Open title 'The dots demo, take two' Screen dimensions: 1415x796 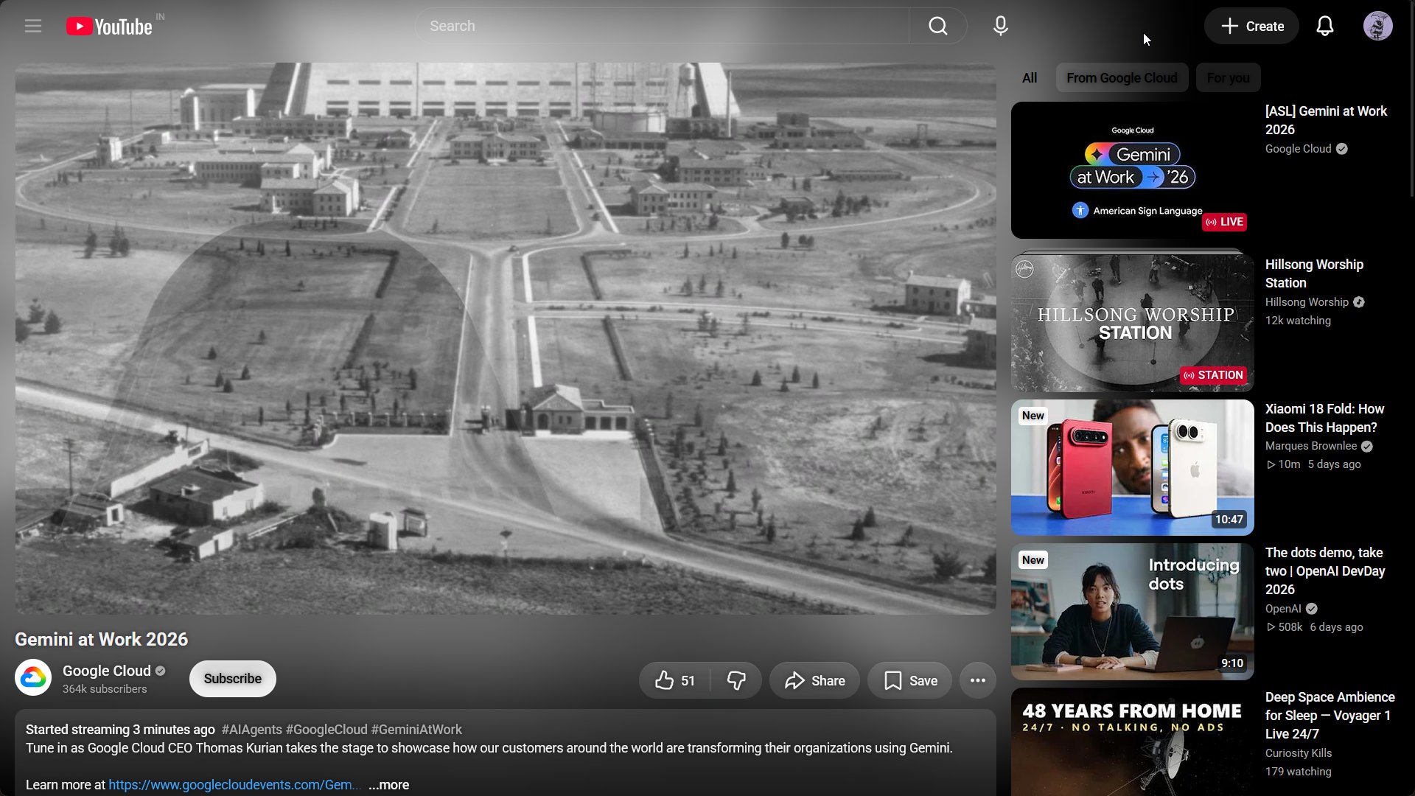1325,570
